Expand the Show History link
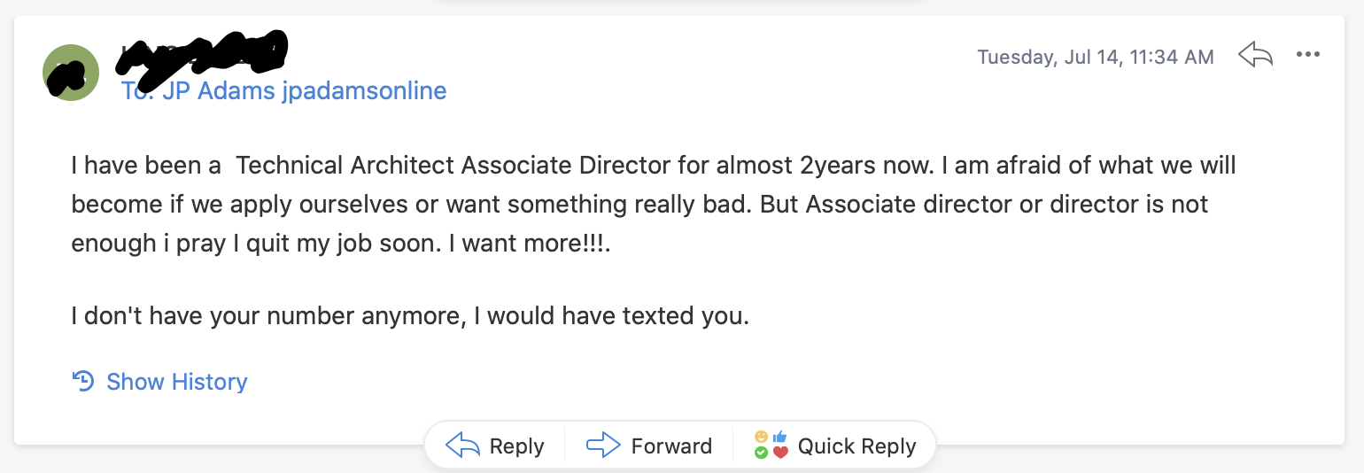The height and width of the screenshot is (473, 1364). pyautogui.click(x=176, y=382)
